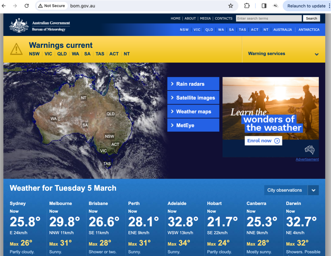
Task: Open the browser extensions puzzle icon
Action: pos(247,6)
